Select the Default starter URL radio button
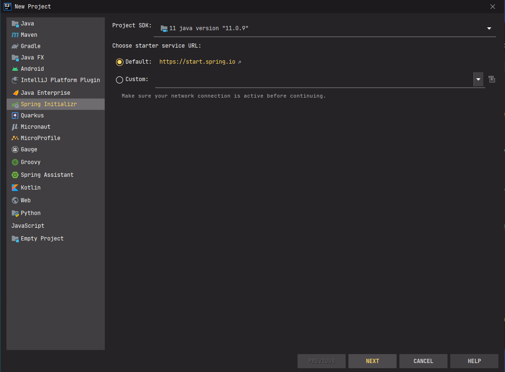The height and width of the screenshot is (372, 505). (119, 62)
